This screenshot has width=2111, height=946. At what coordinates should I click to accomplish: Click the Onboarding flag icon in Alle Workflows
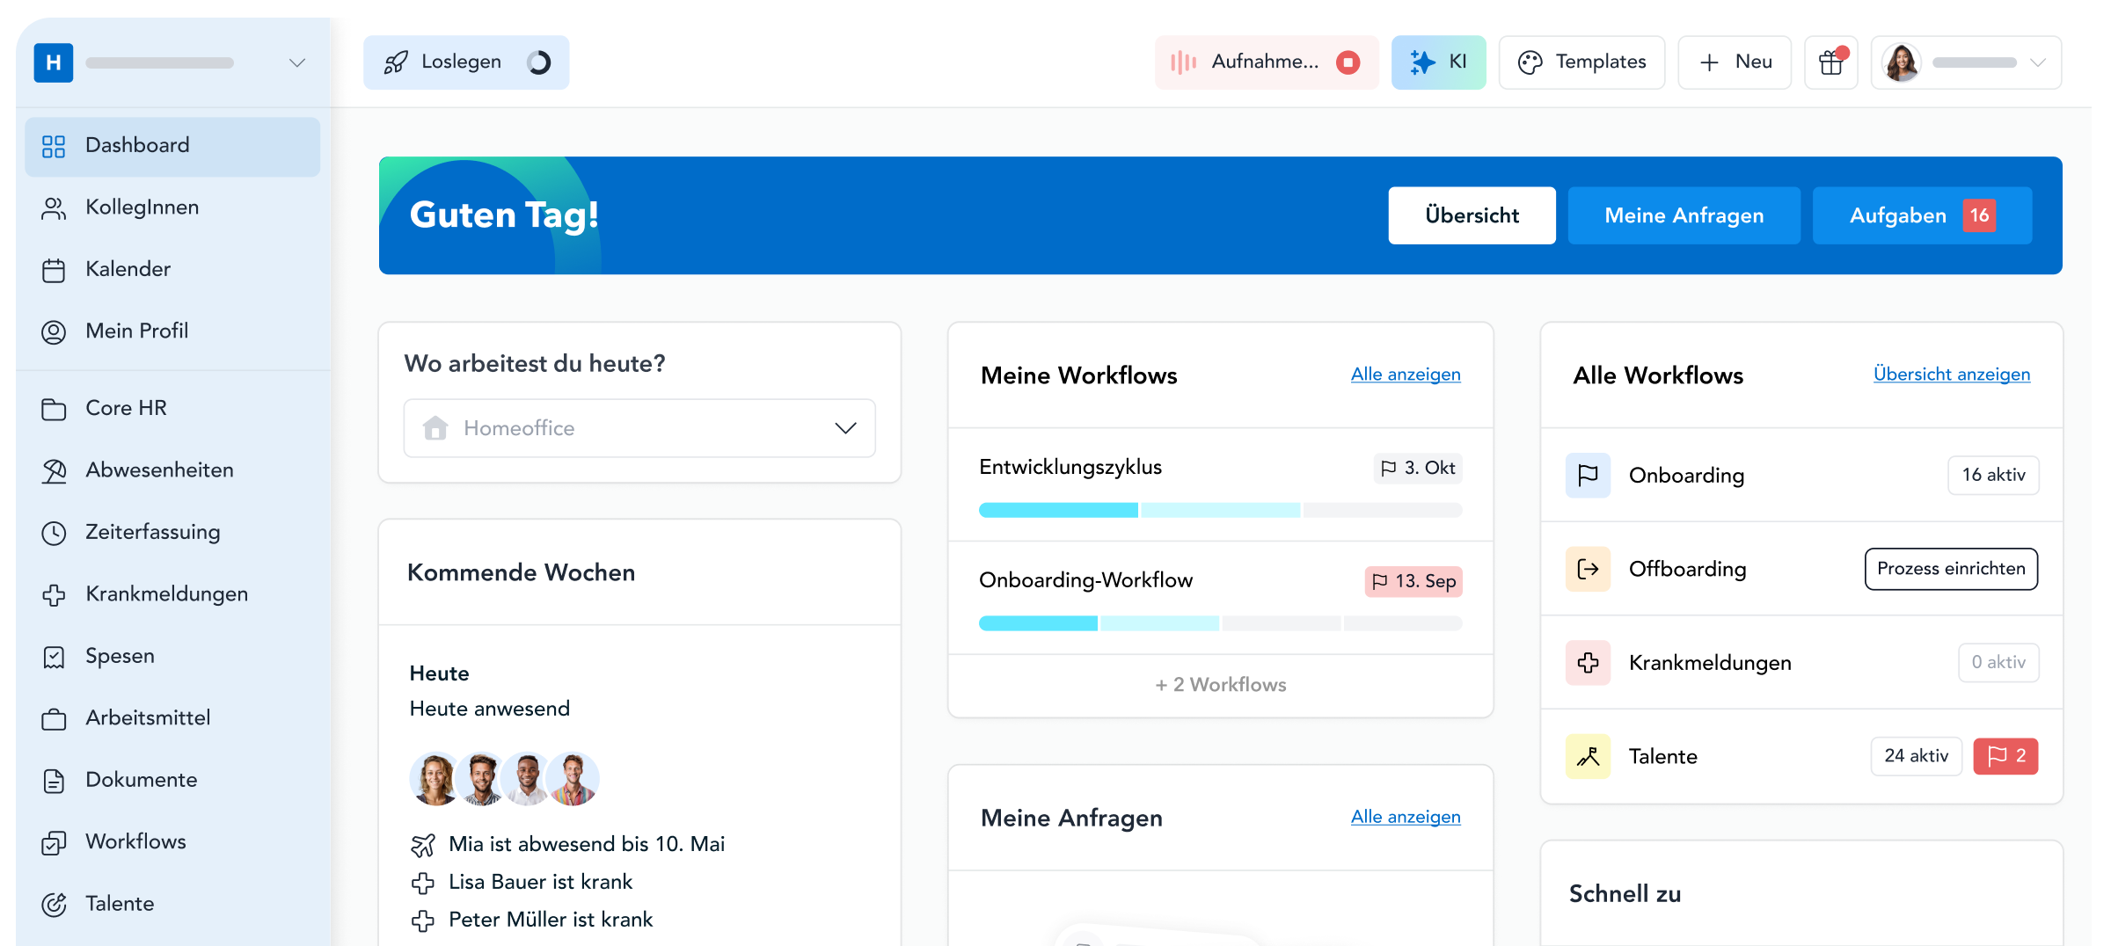tap(1588, 476)
